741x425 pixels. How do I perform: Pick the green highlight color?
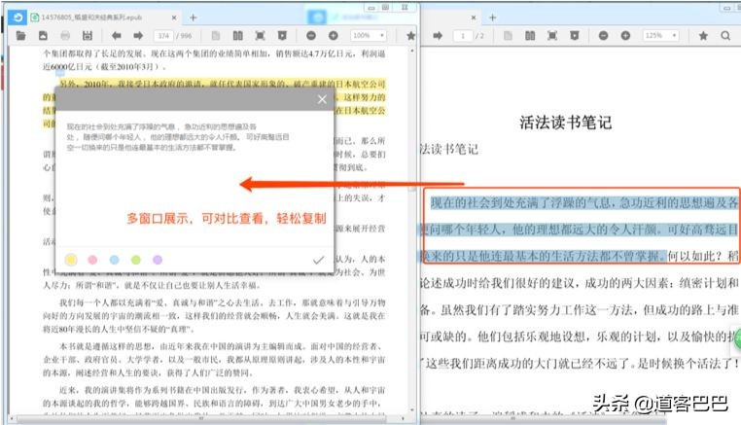point(136,260)
